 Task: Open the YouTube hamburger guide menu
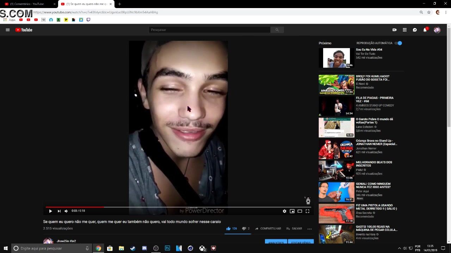coord(7,30)
